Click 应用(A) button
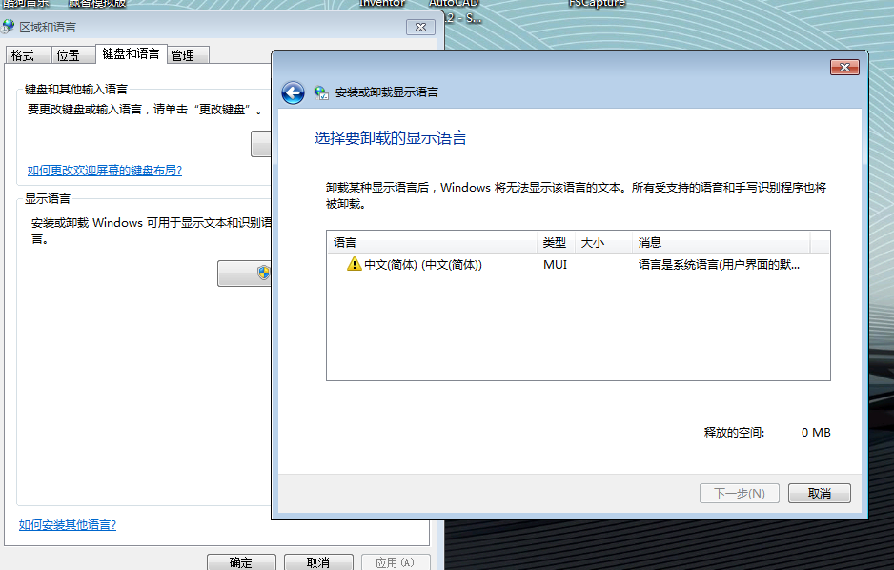 395,562
